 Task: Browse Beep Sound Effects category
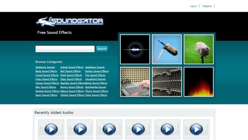coord(46,71)
